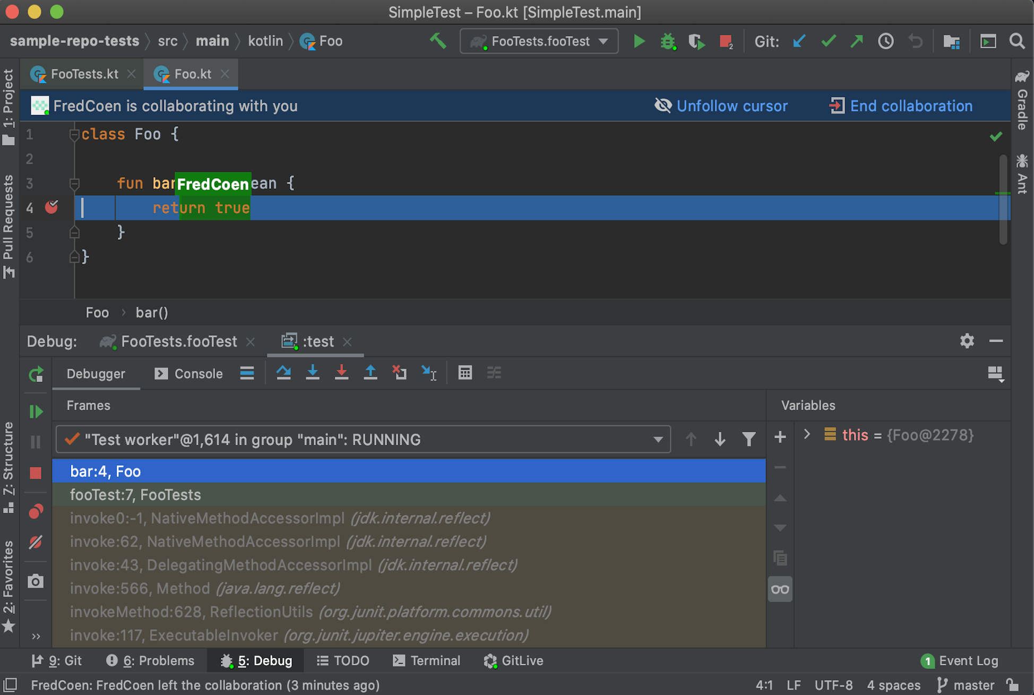The image size is (1034, 695).
Task: Click Git update project arrow
Action: point(799,41)
